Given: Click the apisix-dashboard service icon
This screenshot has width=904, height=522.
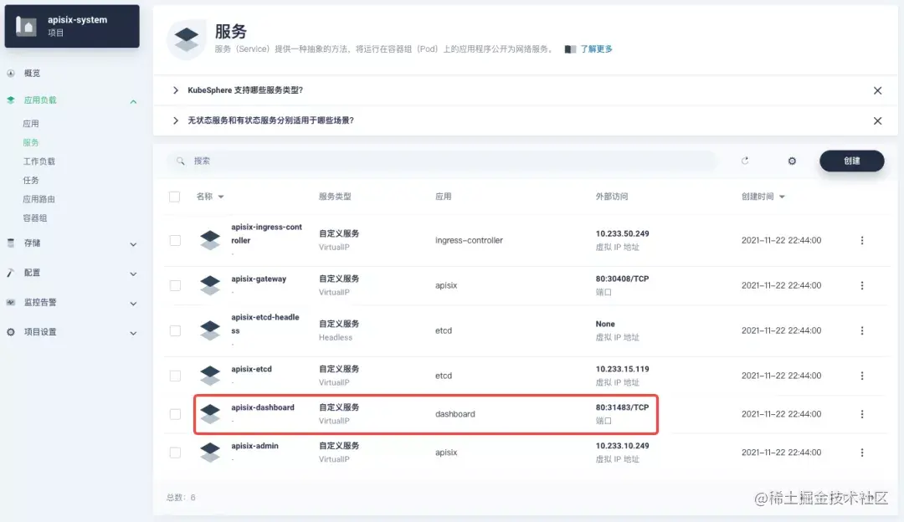Looking at the screenshot, I should pyautogui.click(x=209, y=413).
